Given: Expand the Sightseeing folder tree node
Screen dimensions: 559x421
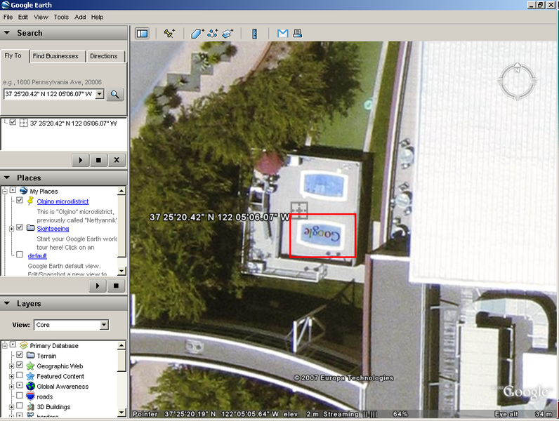Looking at the screenshot, I should [x=11, y=229].
